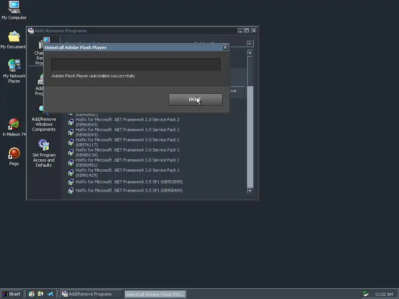The image size is (399, 299).
Task: Switch to Uninstall Adobe Flash Player taskbar button
Action: tap(155, 294)
